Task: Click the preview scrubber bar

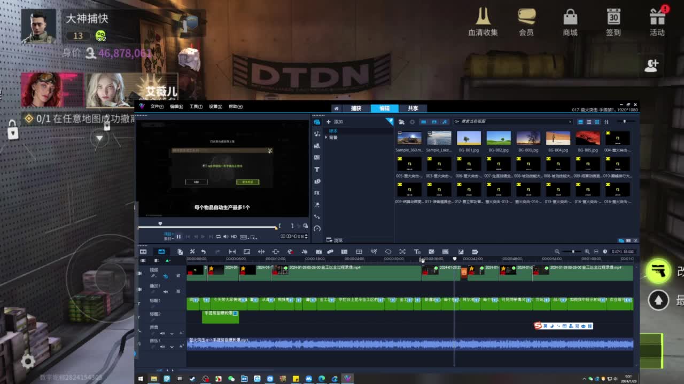Action: pyautogui.click(x=208, y=228)
